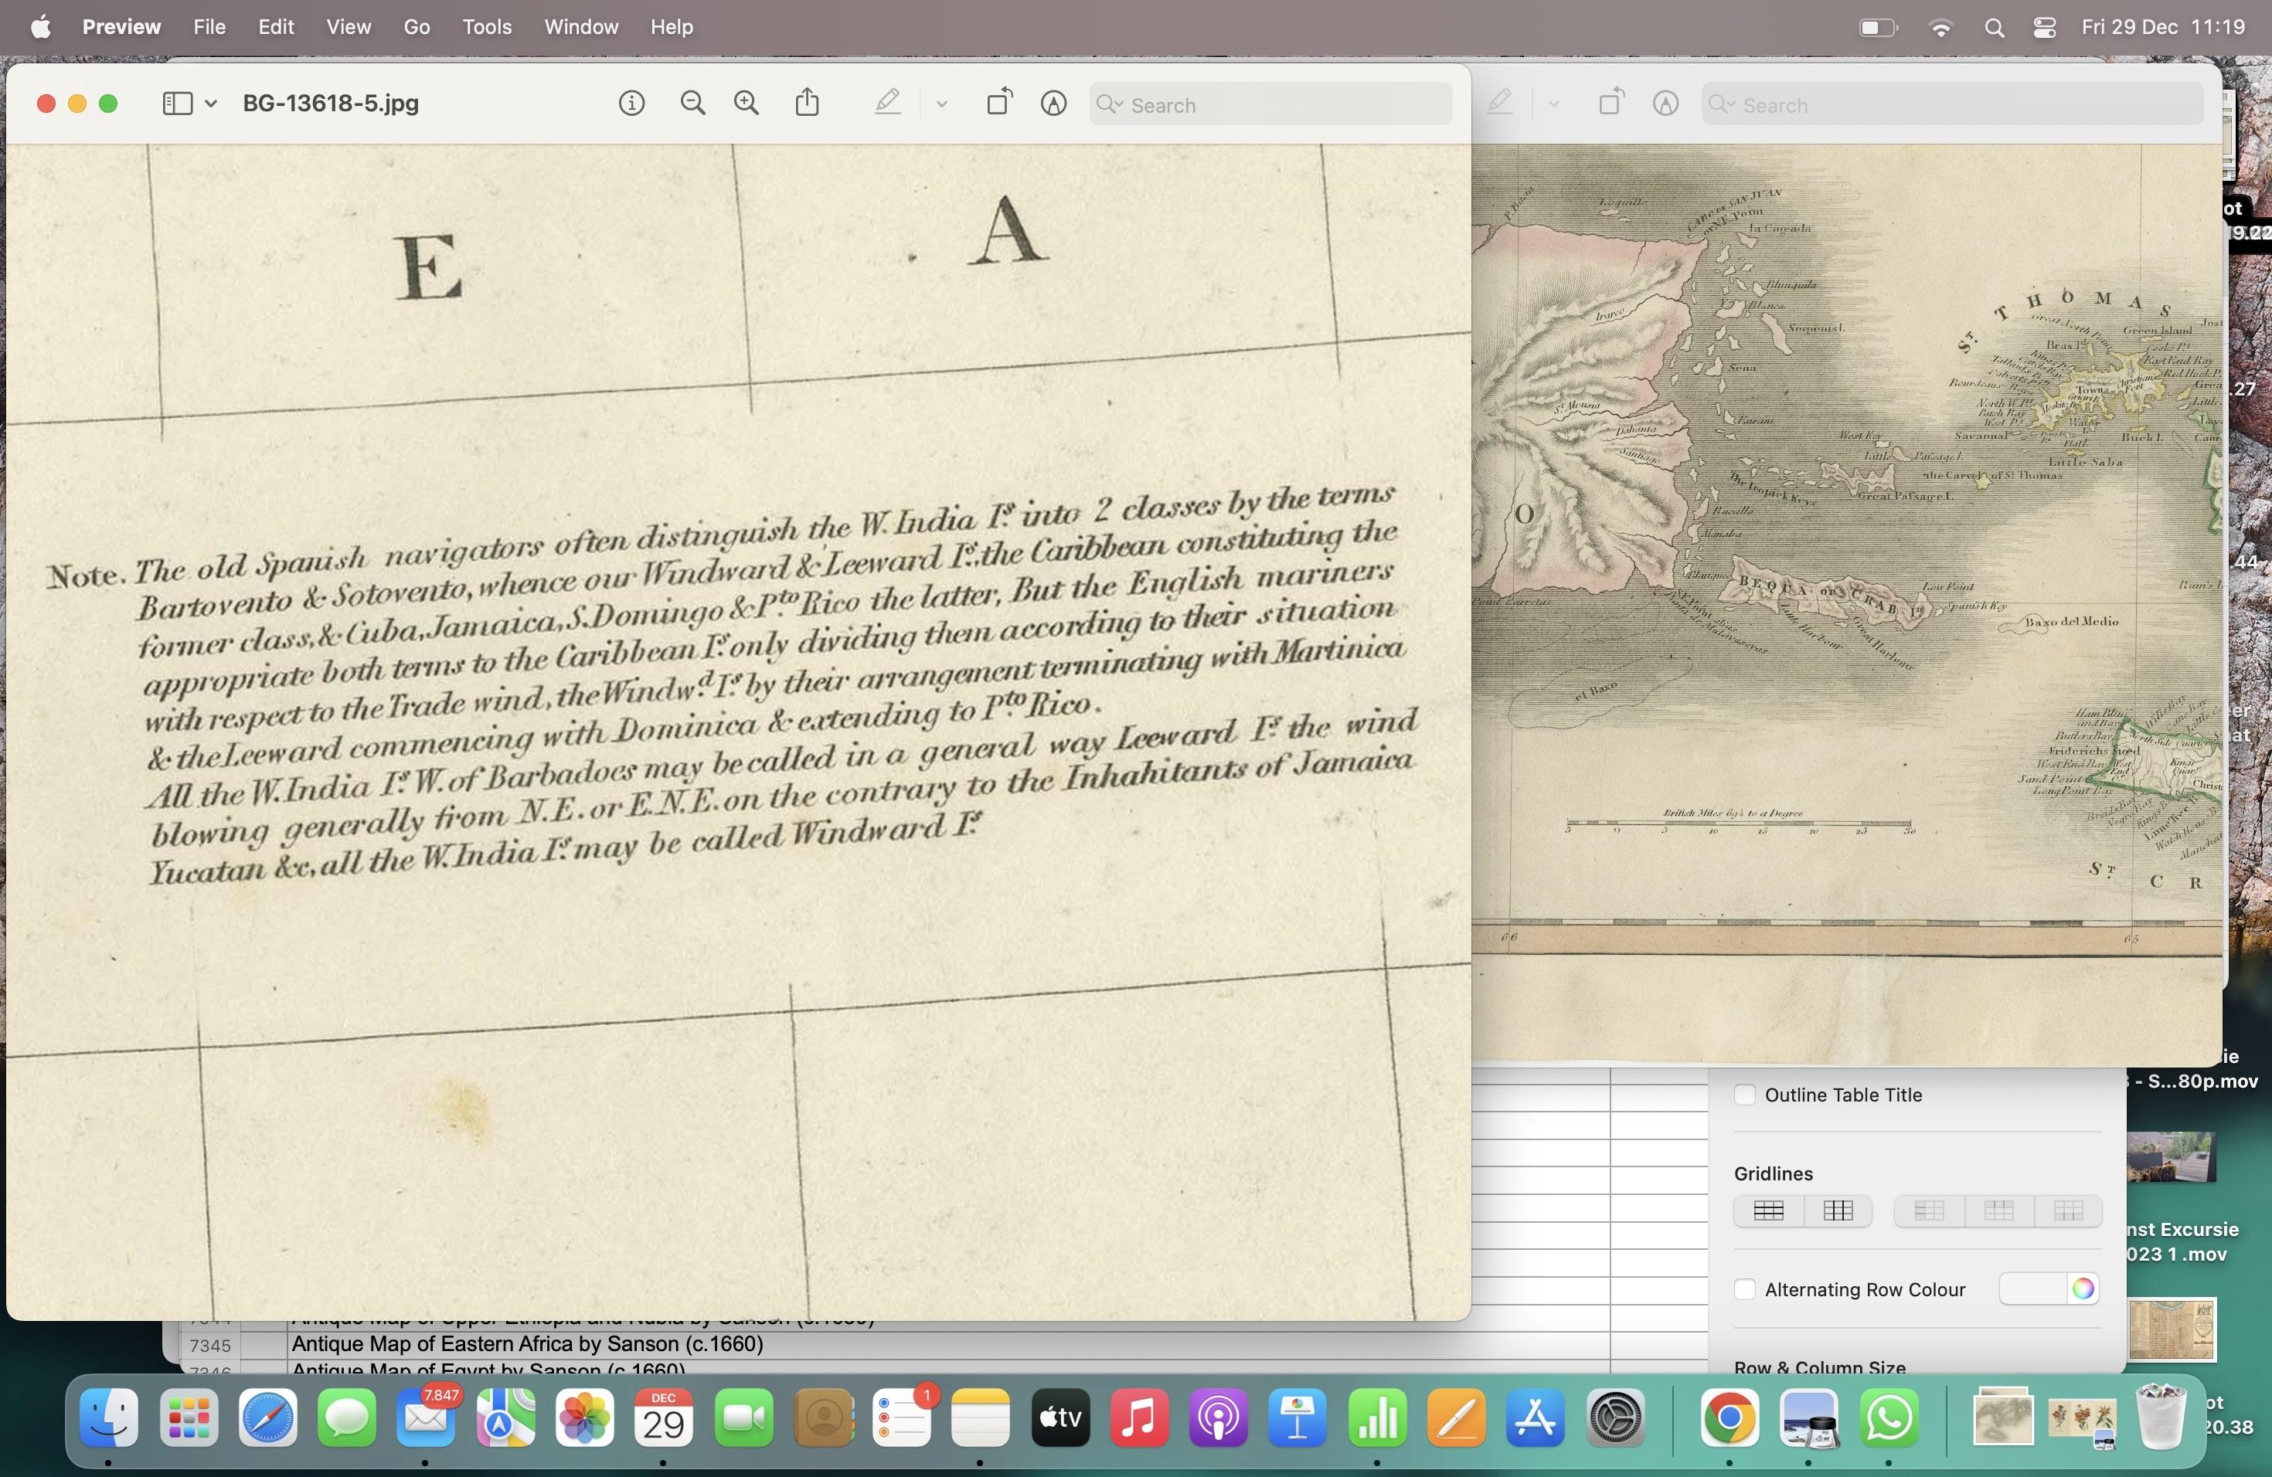The height and width of the screenshot is (1477, 2272).
Task: Open Photos from the Dock
Action: 584,1418
